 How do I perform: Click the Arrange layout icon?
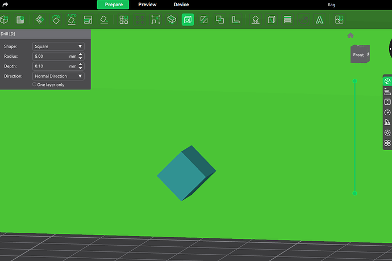[87, 20]
